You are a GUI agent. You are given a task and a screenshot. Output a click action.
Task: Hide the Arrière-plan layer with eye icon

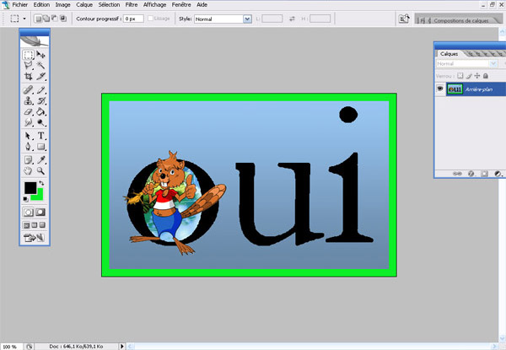pyautogui.click(x=440, y=89)
